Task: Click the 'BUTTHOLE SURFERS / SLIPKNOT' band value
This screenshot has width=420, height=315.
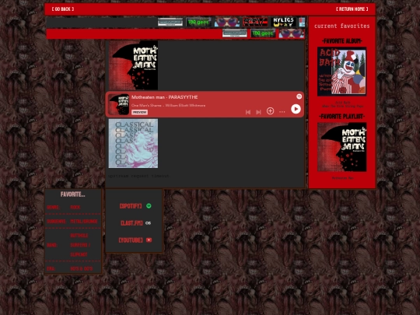Action: coord(80,245)
